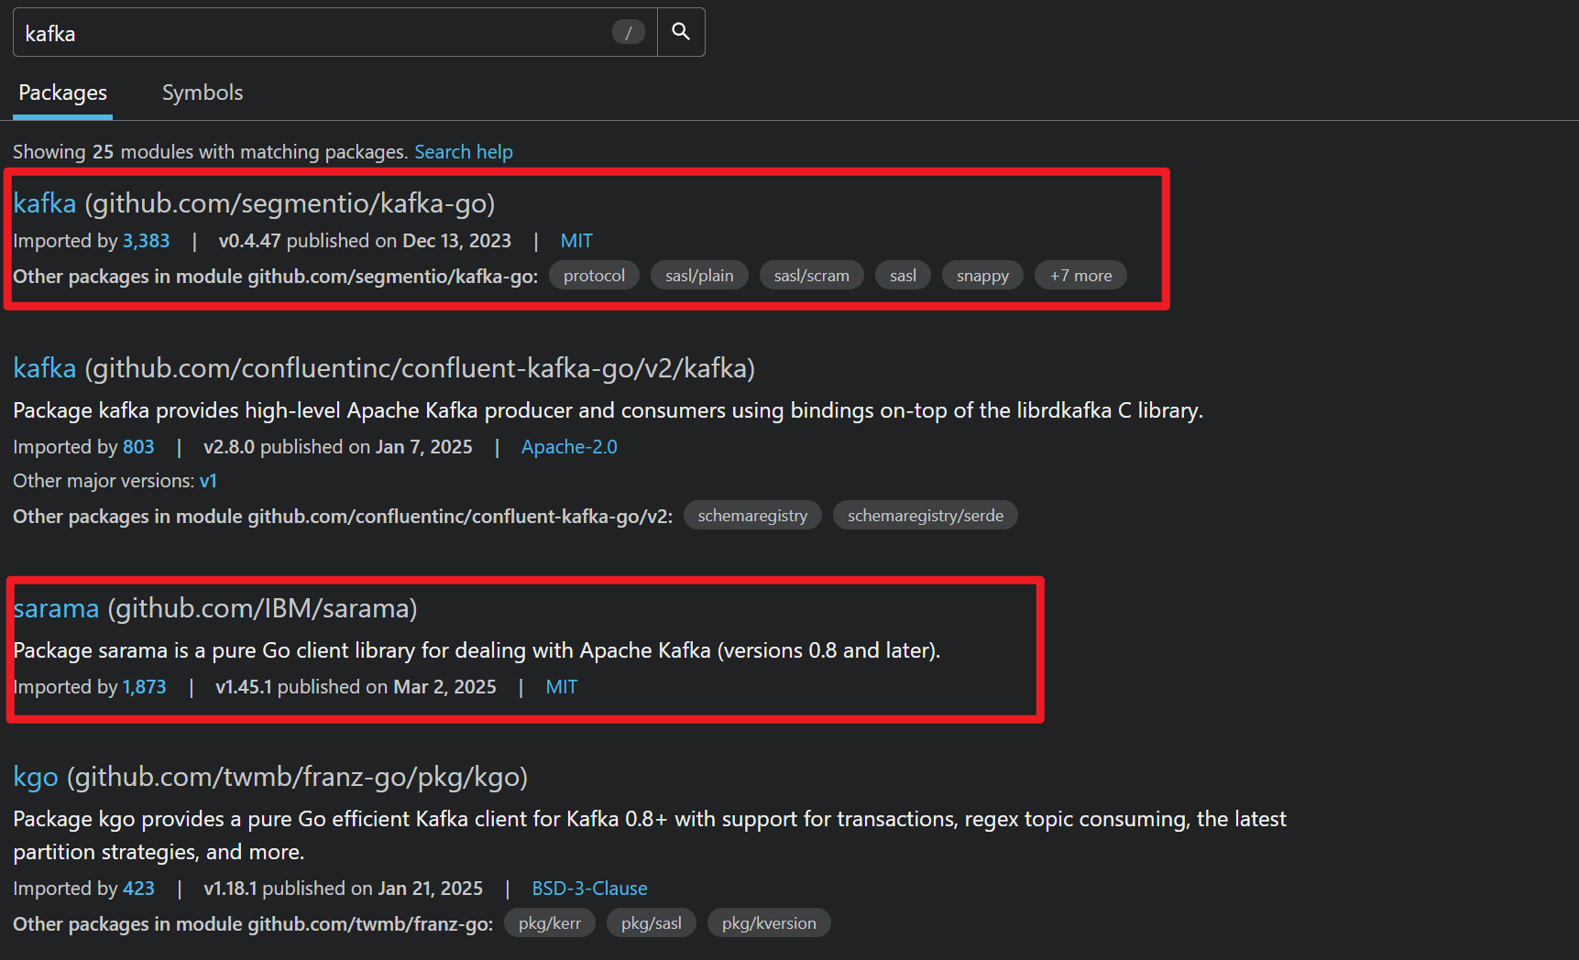Click the v1.45.1 version text
The height and width of the screenshot is (960, 1579).
pyautogui.click(x=244, y=687)
